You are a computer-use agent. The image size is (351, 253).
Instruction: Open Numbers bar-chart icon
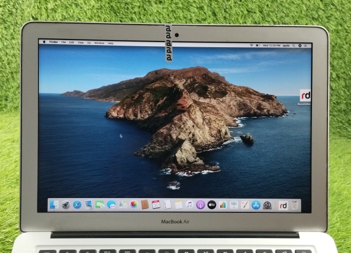point(223,205)
